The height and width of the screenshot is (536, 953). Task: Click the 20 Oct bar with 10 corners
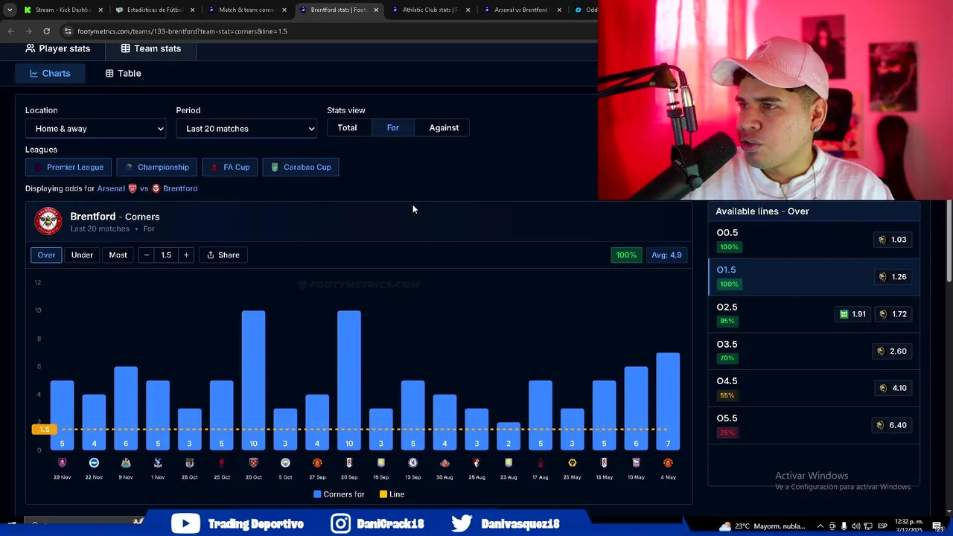pos(253,380)
